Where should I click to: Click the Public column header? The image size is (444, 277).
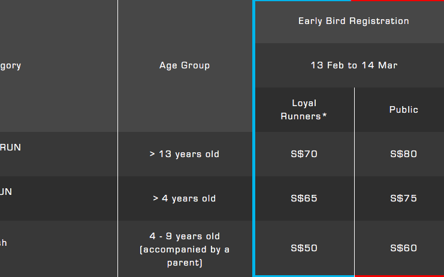tap(403, 110)
